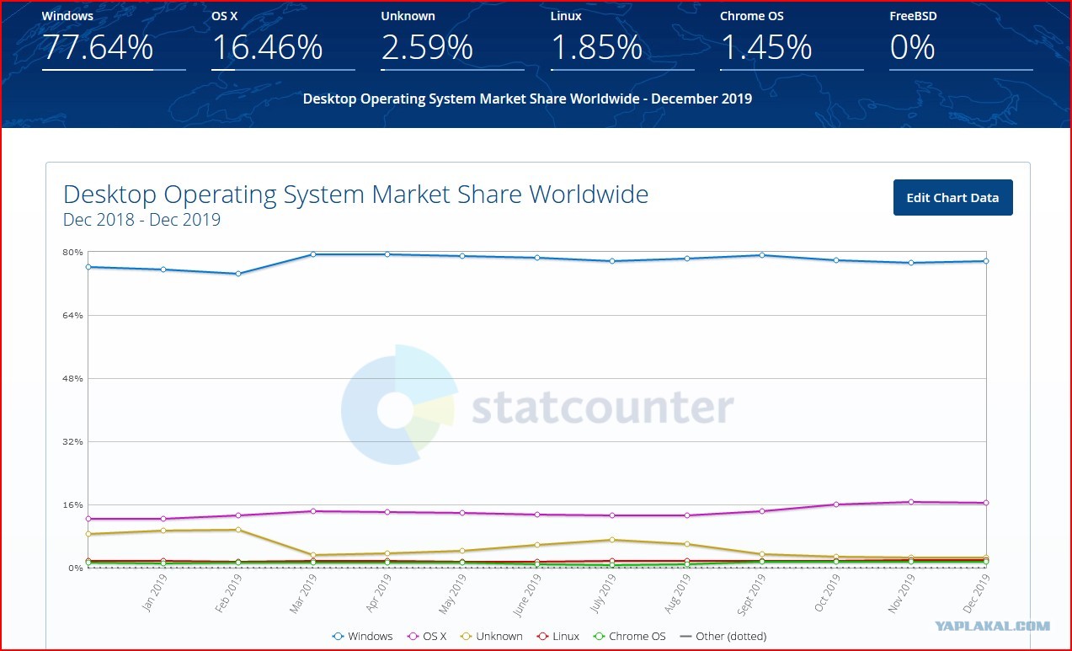The height and width of the screenshot is (651, 1072).
Task: Click the 80% y-axis label
Action: [72, 253]
